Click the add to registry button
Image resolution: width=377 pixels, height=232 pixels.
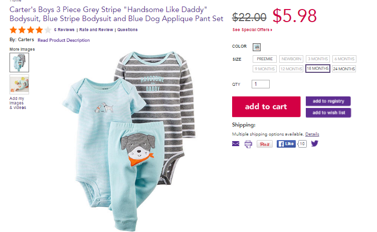coord(328,101)
